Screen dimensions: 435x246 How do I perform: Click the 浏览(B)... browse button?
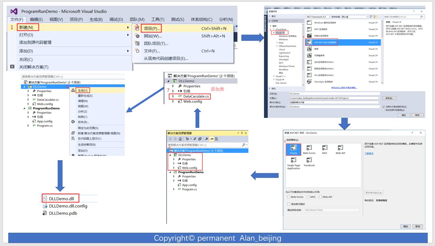390,98
